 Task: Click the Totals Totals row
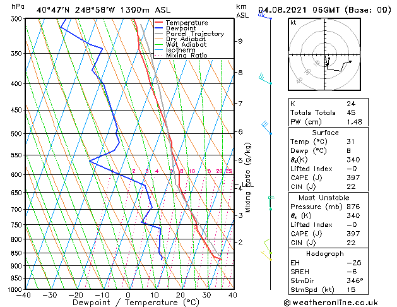click(328, 112)
